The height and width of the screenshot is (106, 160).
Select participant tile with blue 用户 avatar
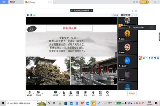(x=128, y=62)
